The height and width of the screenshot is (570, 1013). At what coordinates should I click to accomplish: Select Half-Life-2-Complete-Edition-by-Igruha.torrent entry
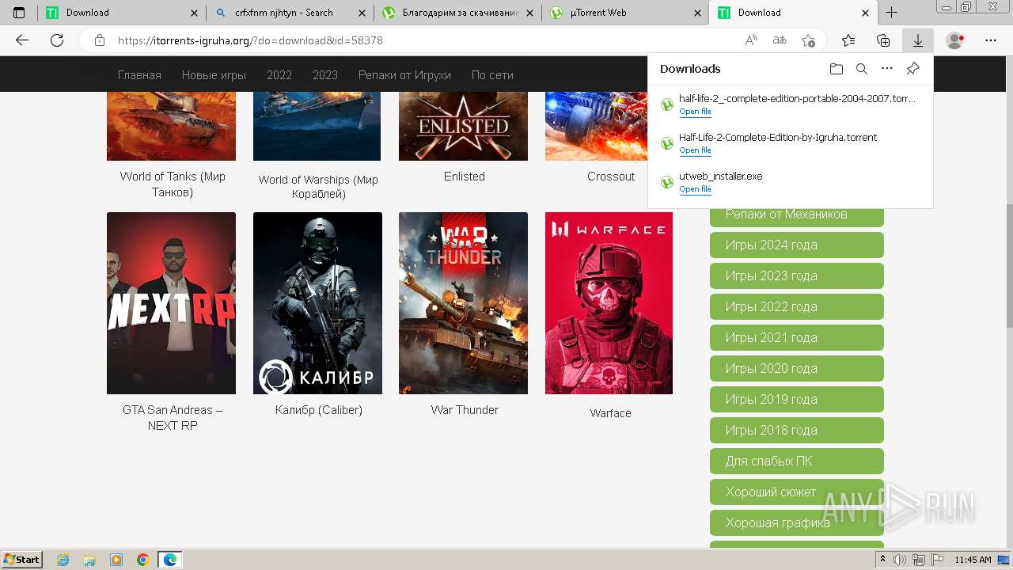click(x=791, y=143)
